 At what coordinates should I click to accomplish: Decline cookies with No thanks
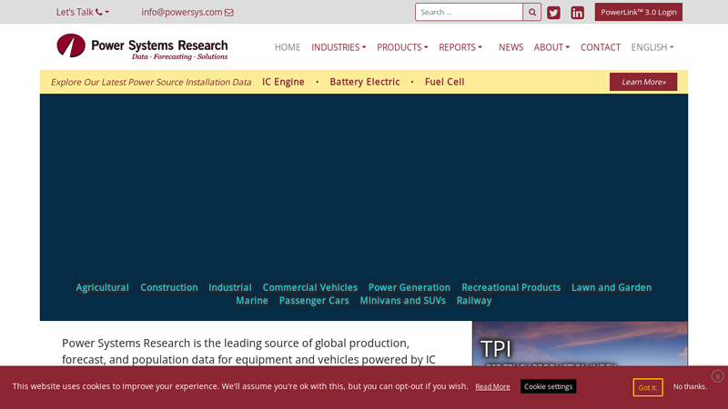point(690,386)
